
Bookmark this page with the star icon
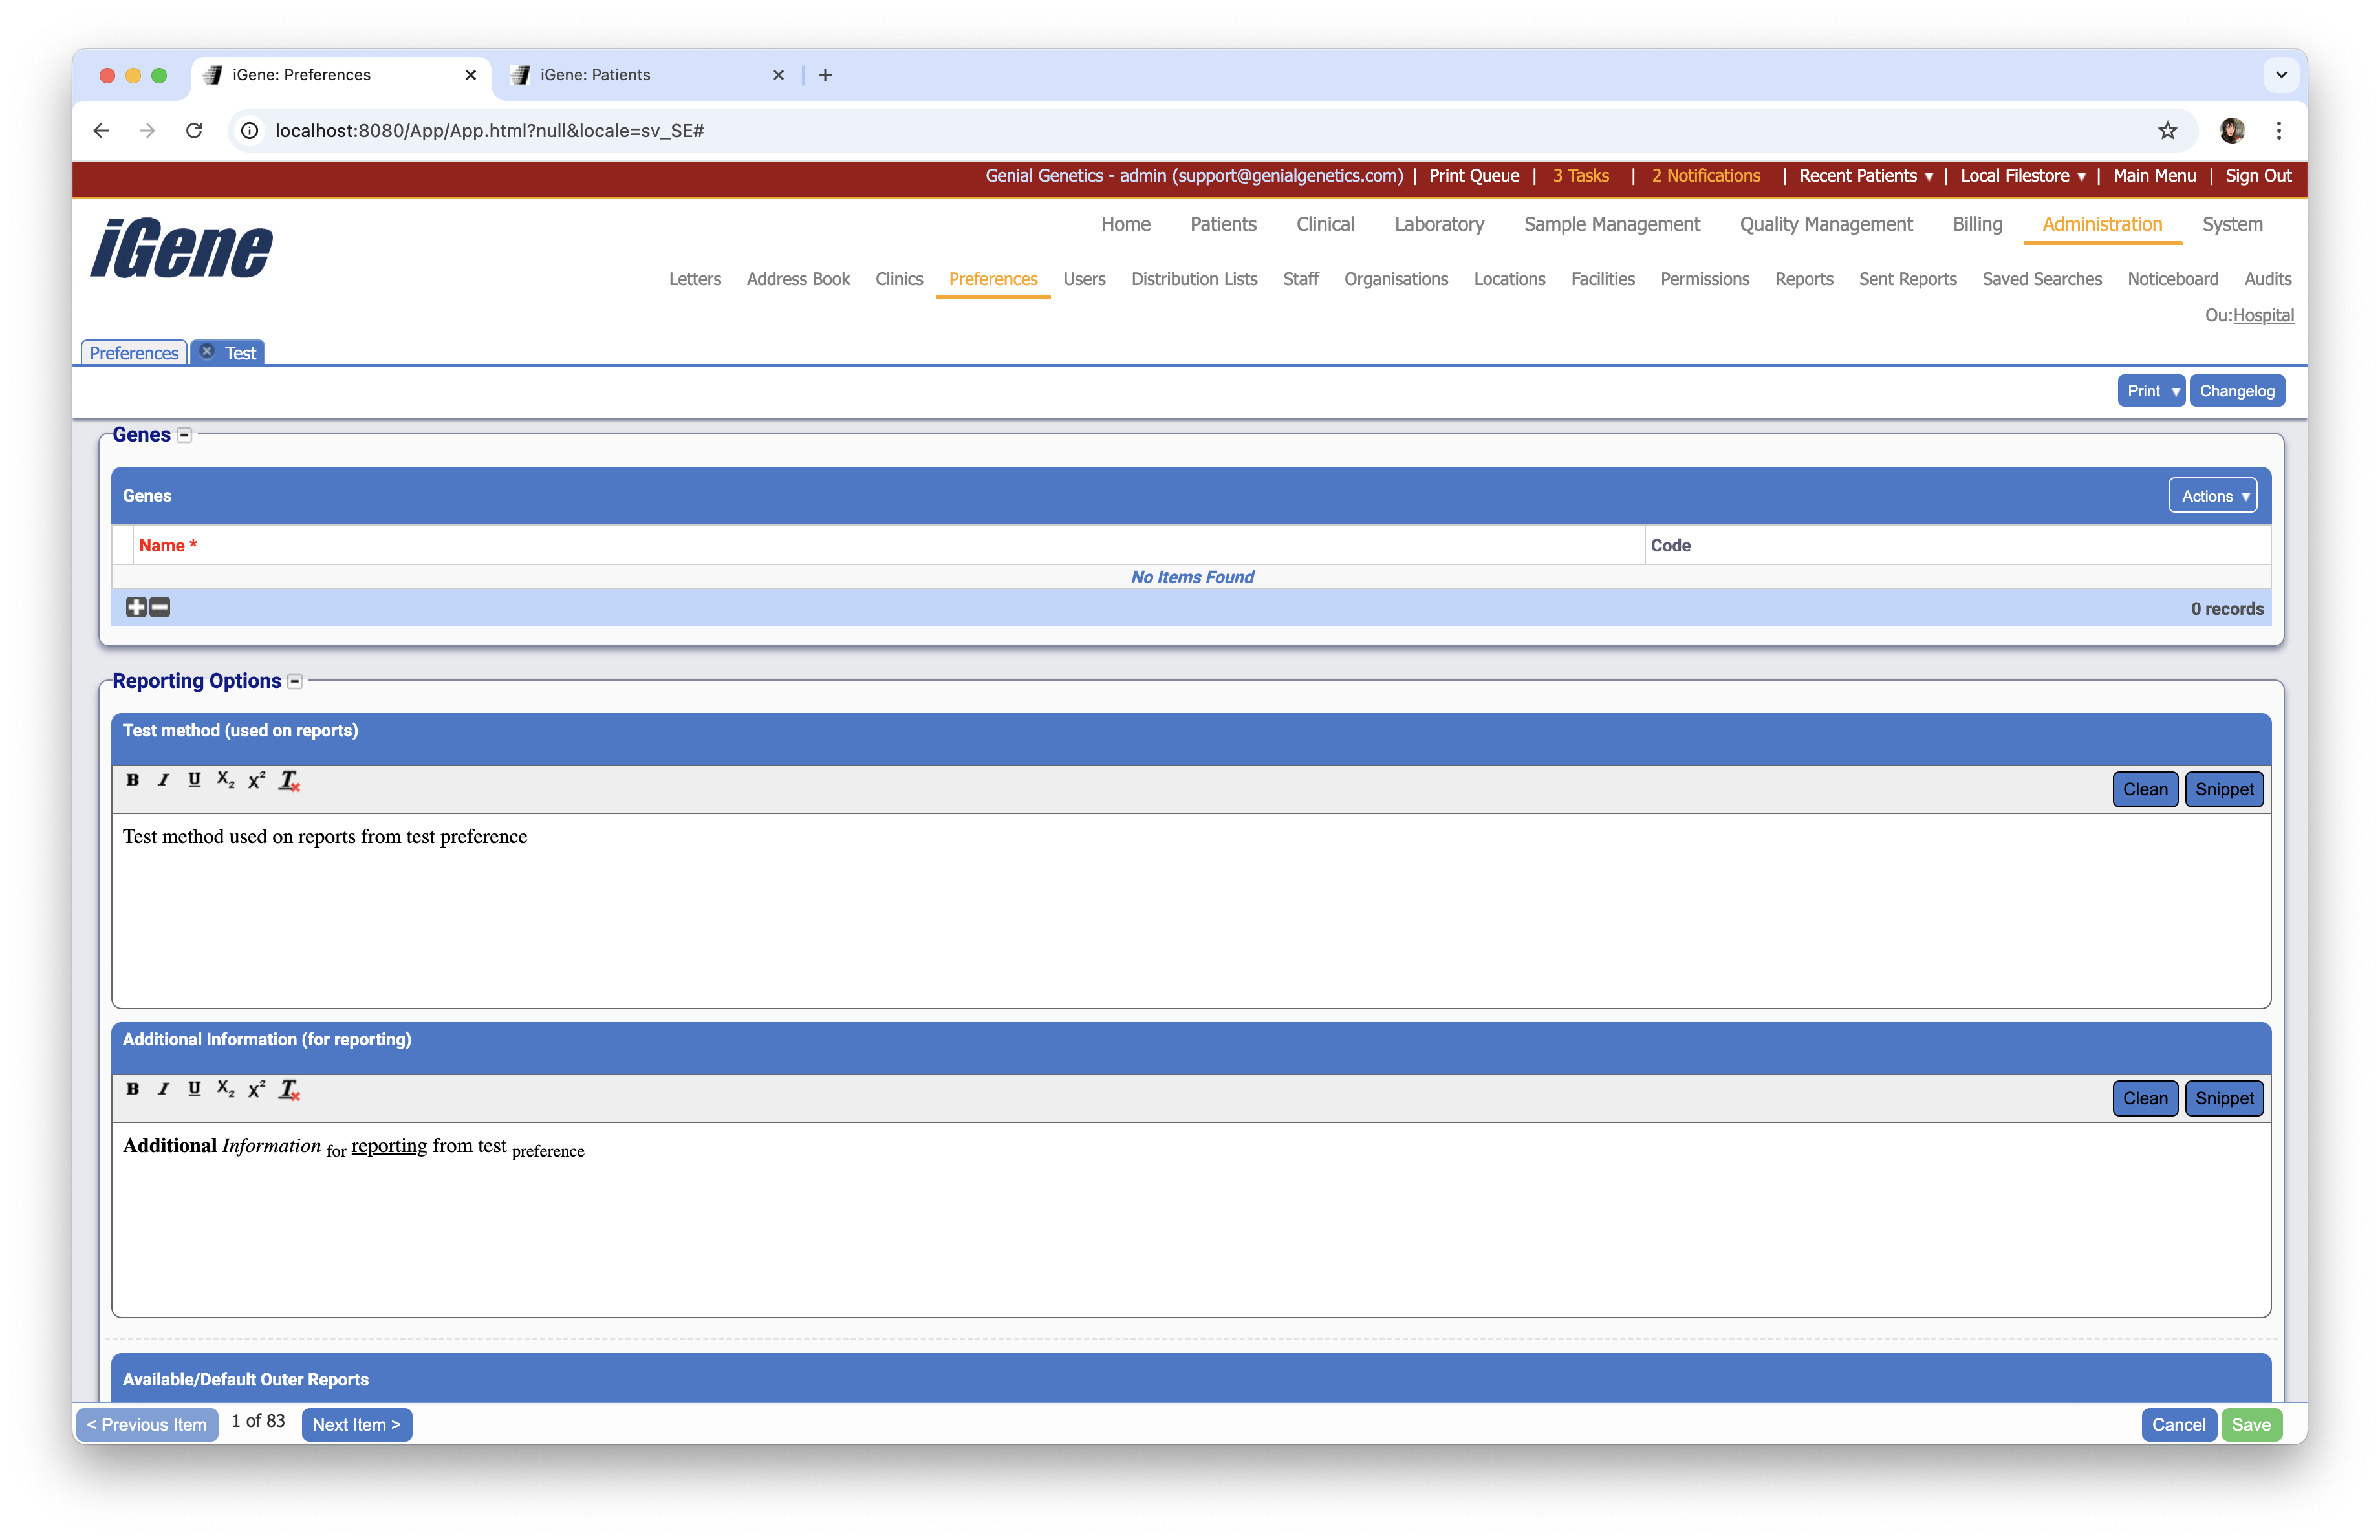coord(2167,130)
